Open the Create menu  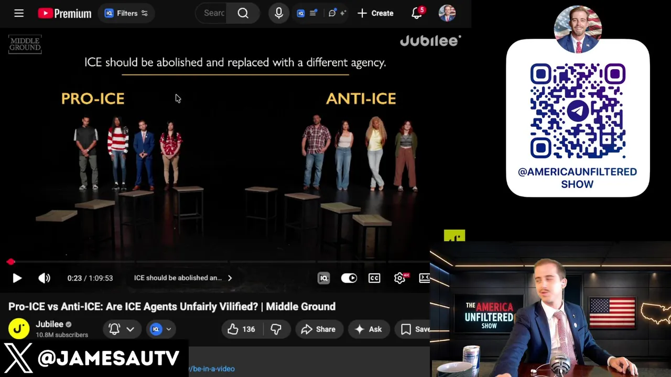[375, 13]
